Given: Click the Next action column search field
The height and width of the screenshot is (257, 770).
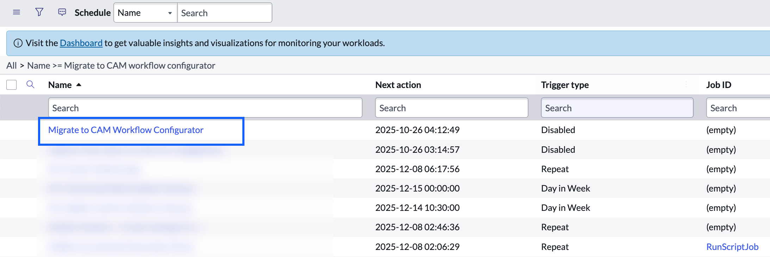Looking at the screenshot, I should point(452,108).
